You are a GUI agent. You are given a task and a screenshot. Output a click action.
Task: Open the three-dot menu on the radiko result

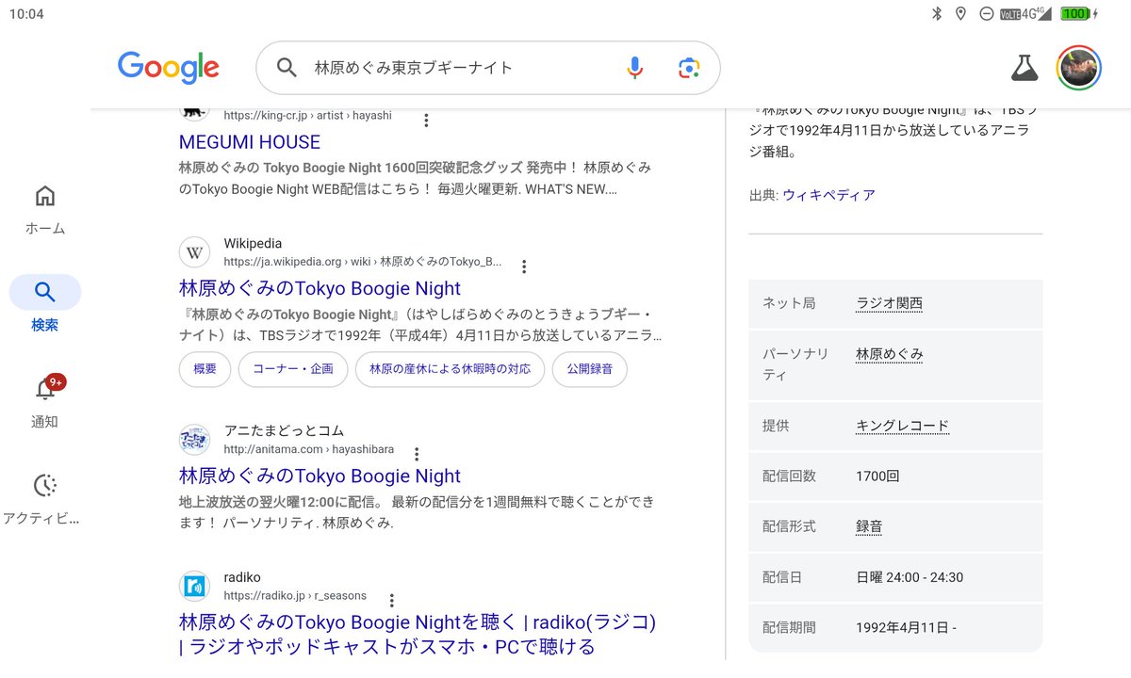point(391,599)
